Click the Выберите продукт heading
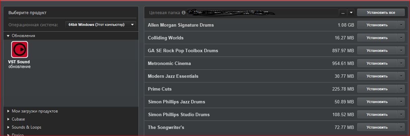410x136 pixels. pyautogui.click(x=27, y=13)
